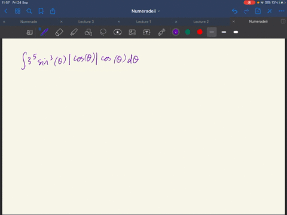This screenshot has width=287, height=215.
Task: Redo the last undone action
Action: point(246,11)
